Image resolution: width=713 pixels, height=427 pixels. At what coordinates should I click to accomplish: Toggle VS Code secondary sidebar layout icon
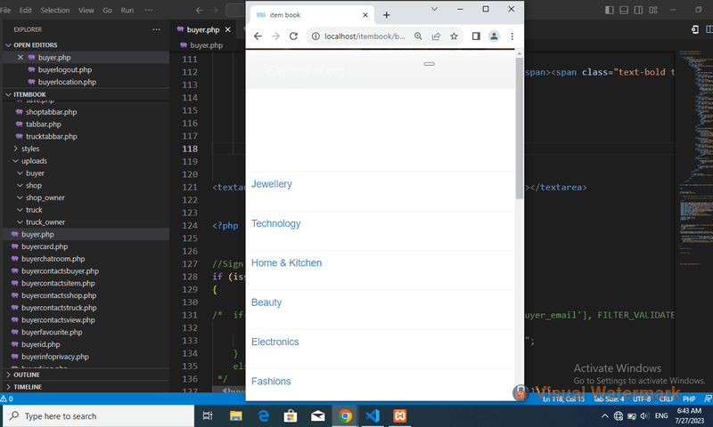[x=638, y=10]
